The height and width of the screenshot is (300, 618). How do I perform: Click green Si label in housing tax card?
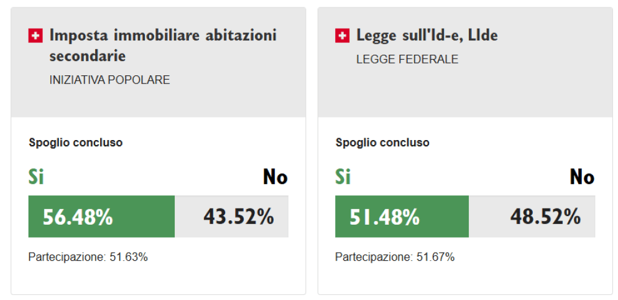(36, 177)
